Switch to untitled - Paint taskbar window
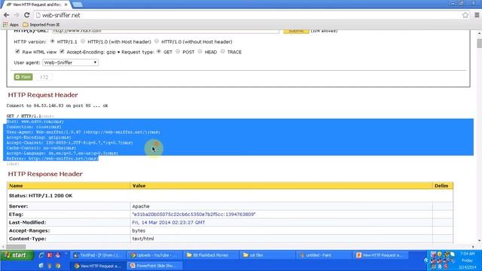482x271 pixels. coord(324,255)
